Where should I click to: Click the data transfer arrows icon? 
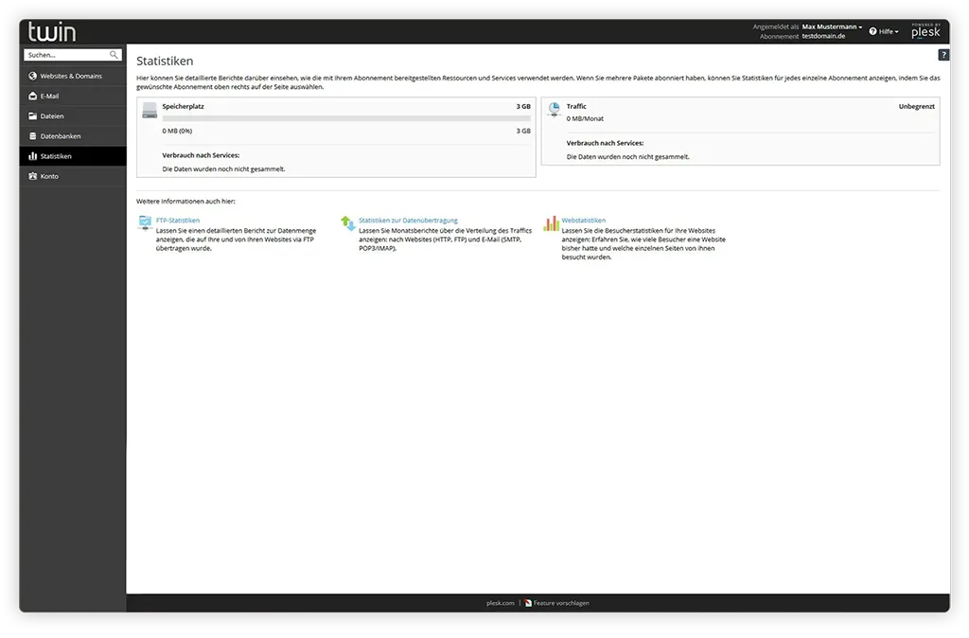pos(348,223)
